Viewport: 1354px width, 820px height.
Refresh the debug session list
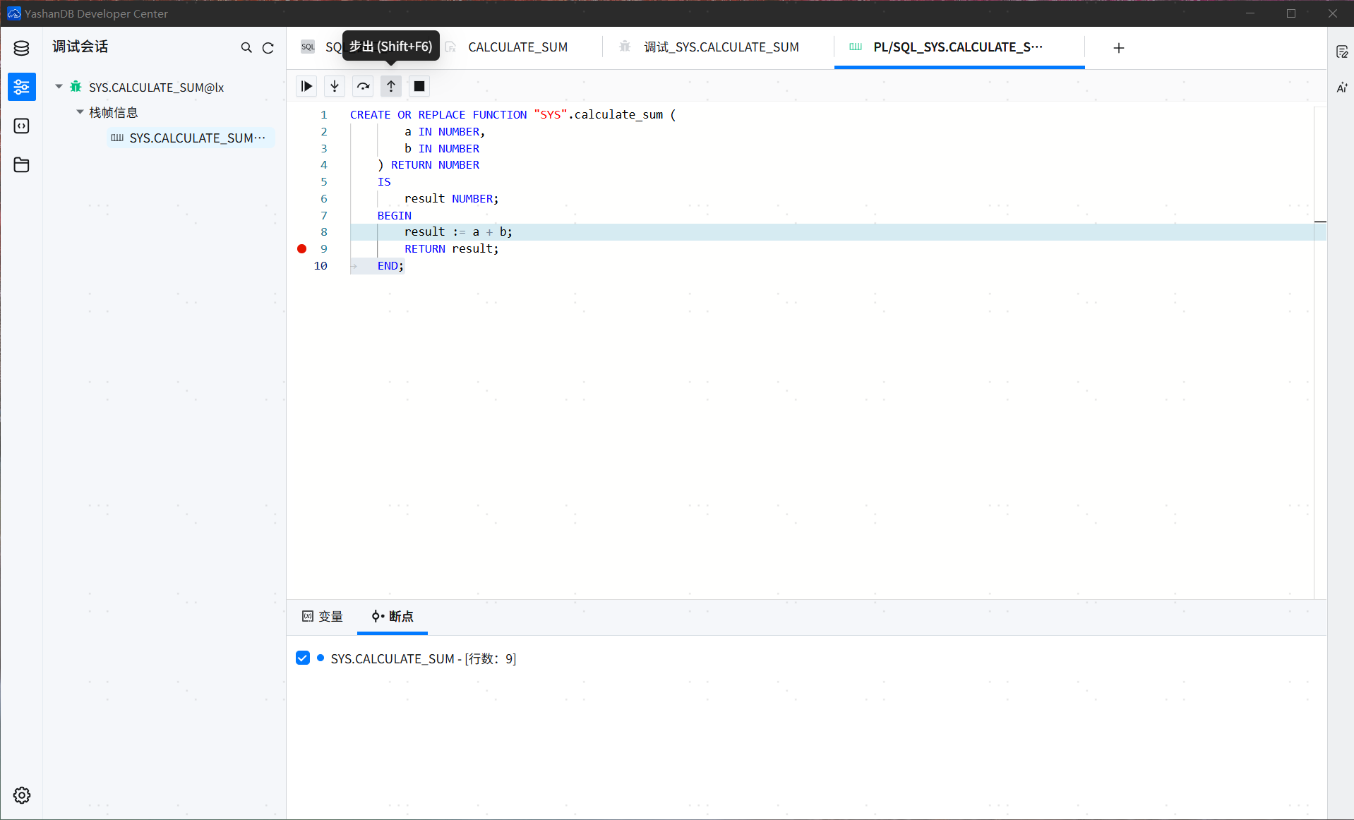[268, 48]
